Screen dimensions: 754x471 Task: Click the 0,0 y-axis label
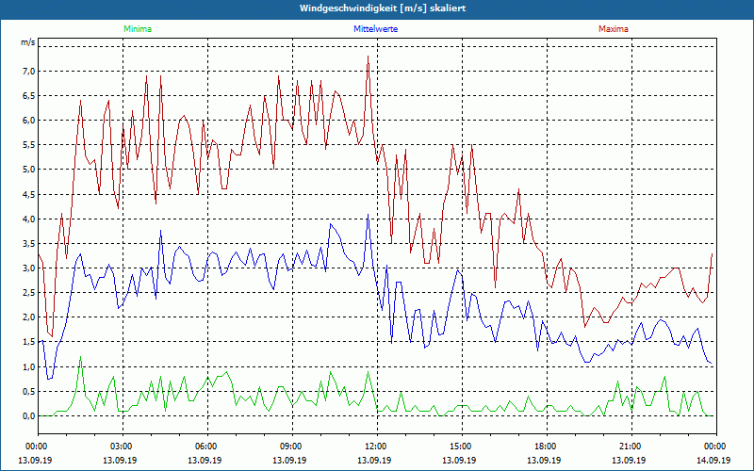click(29, 415)
